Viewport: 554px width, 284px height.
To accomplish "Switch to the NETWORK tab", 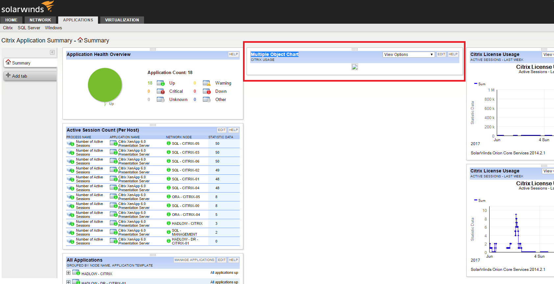I will (40, 20).
